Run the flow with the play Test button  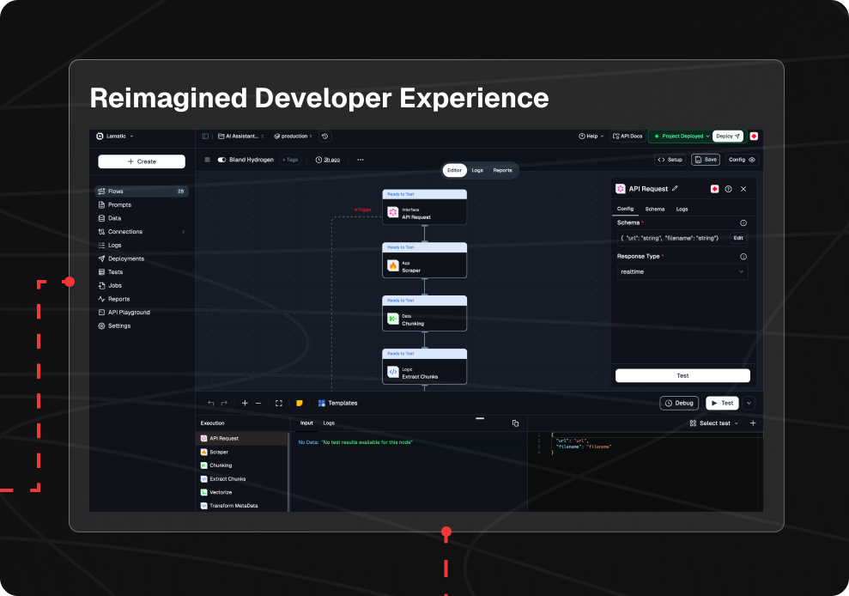pyautogui.click(x=722, y=403)
